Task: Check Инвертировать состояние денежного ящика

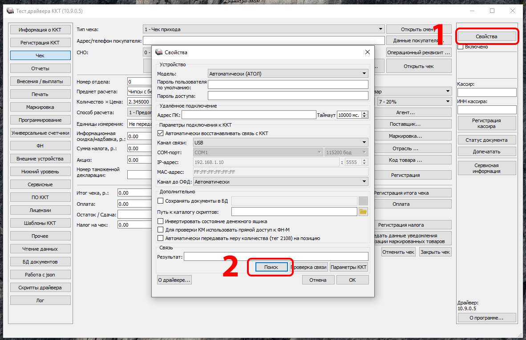Action: 161,221
